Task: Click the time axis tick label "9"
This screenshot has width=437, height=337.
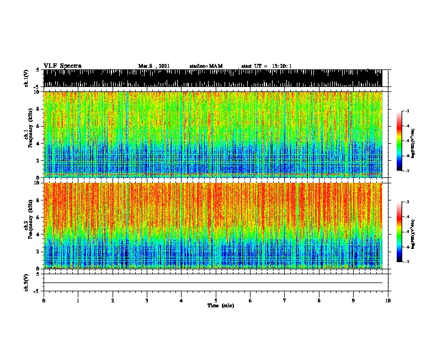Action: (x=353, y=300)
